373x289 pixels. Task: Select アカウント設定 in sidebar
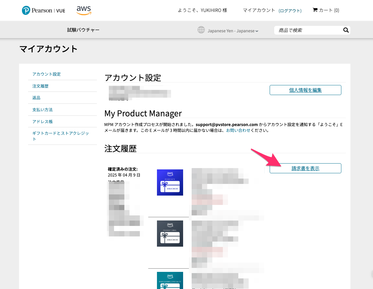click(47, 74)
